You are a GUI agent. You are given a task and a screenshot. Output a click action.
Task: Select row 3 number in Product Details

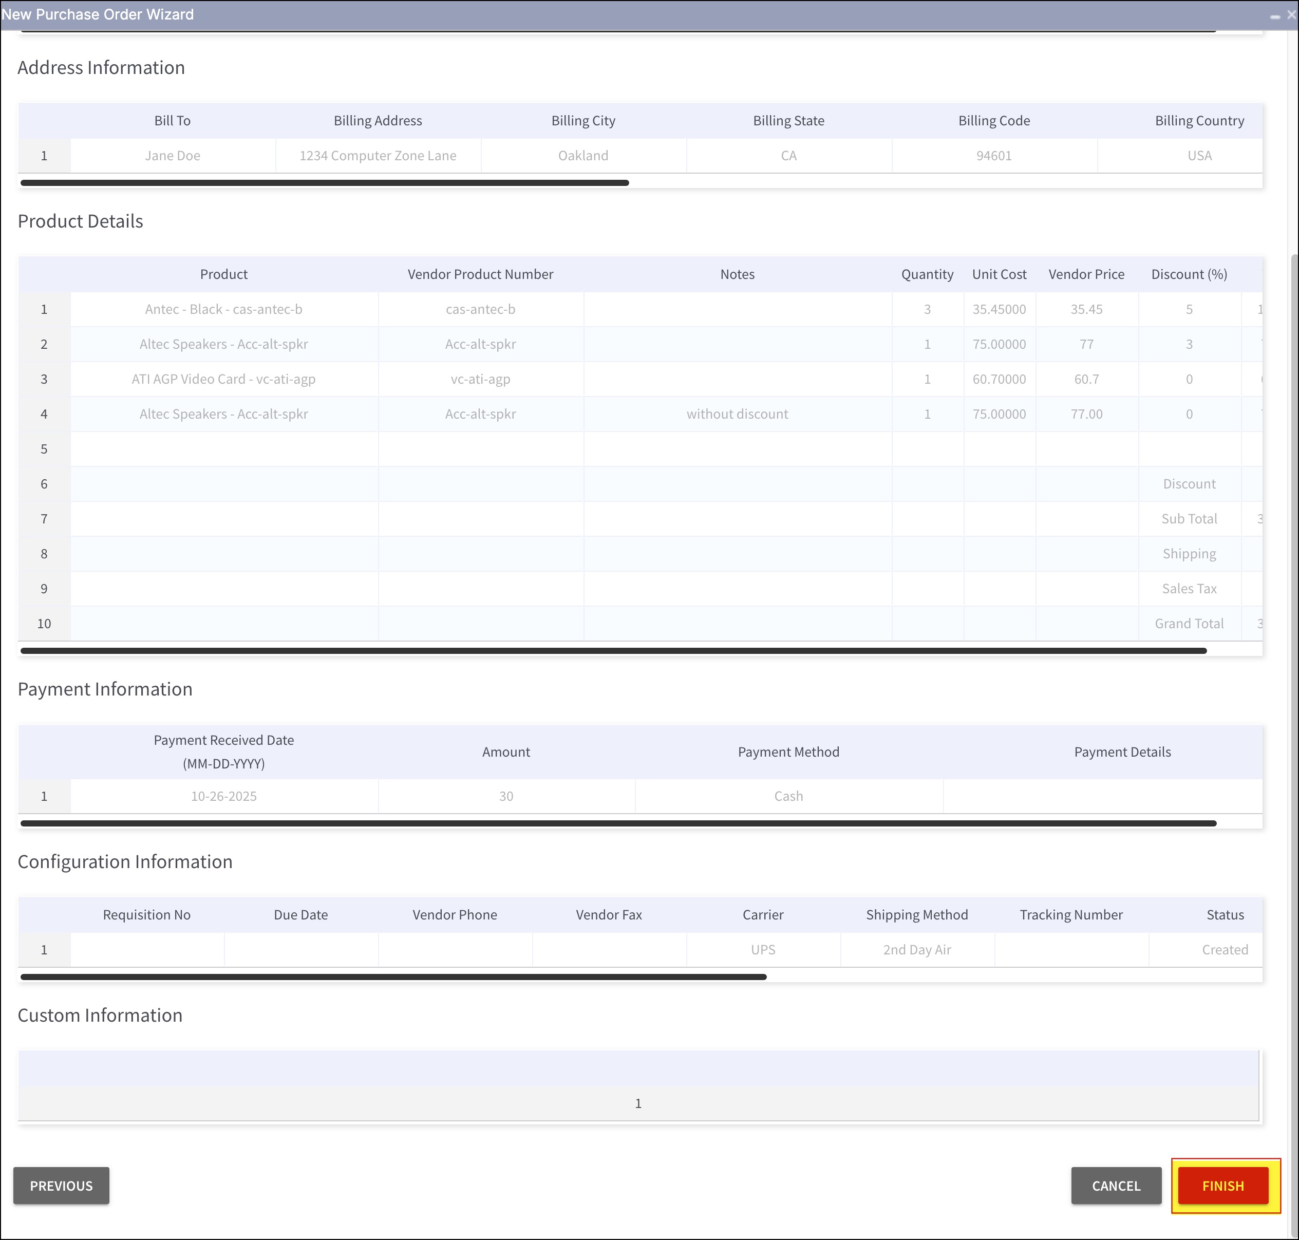coord(44,380)
